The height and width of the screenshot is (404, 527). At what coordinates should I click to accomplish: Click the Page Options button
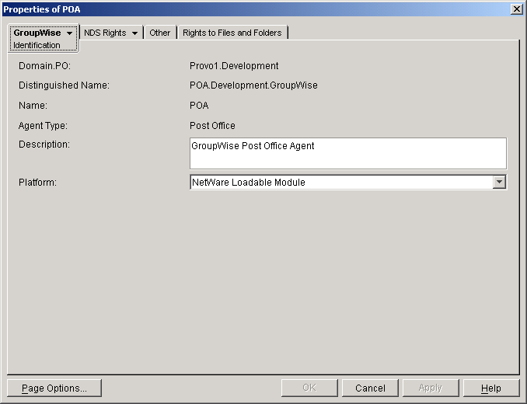coord(54,388)
